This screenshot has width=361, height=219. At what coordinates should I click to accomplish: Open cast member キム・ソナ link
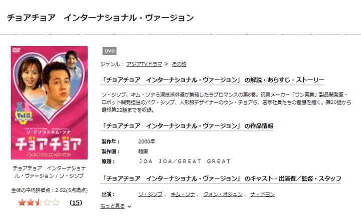coord(183,194)
